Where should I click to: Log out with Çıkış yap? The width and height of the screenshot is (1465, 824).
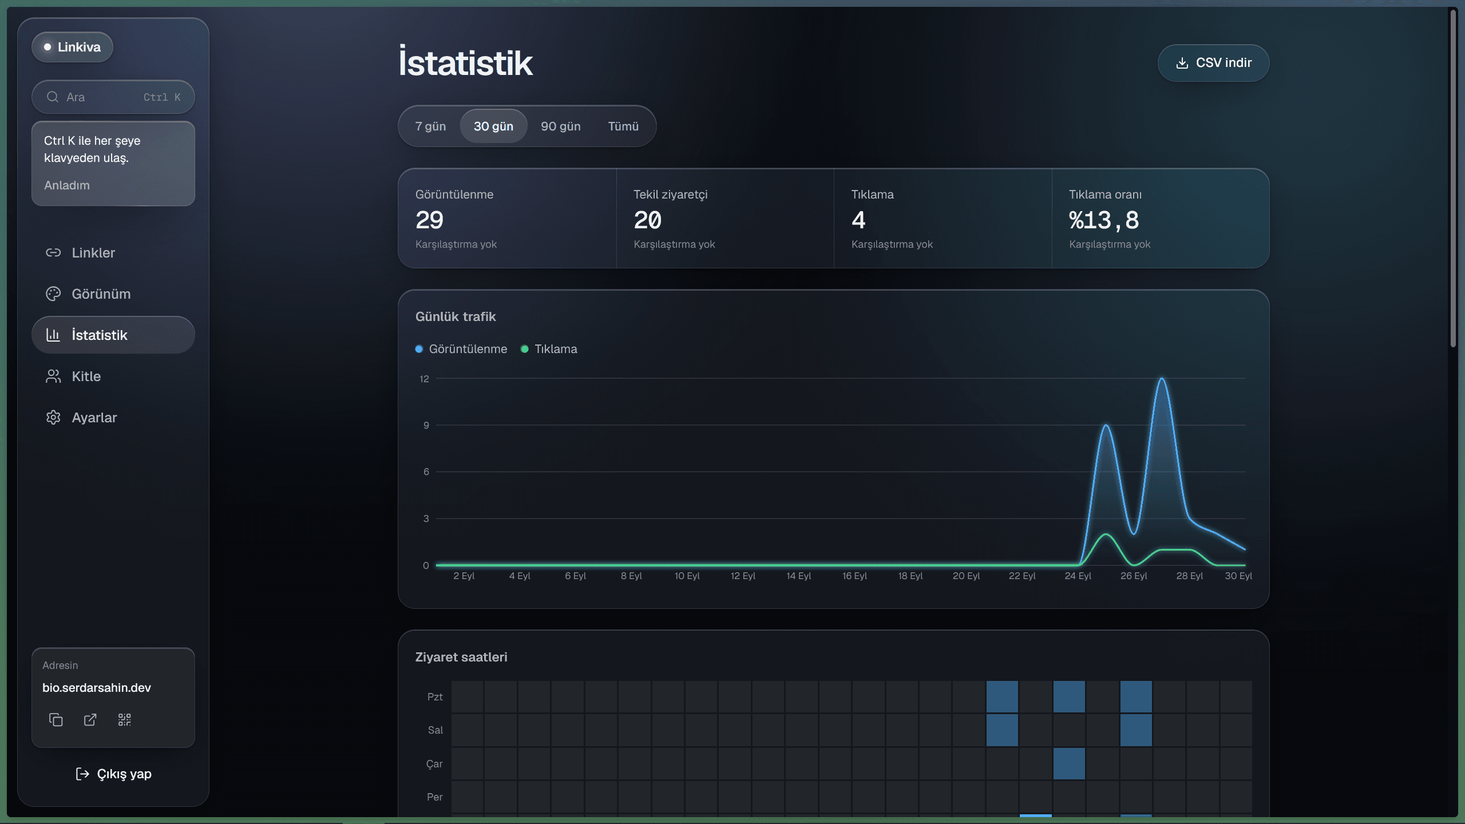coord(113,774)
